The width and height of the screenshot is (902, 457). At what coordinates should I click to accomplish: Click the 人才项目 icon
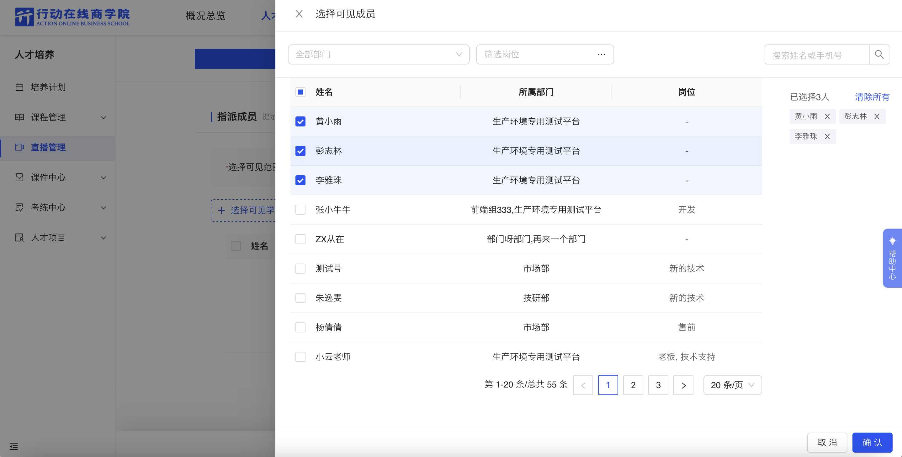19,238
